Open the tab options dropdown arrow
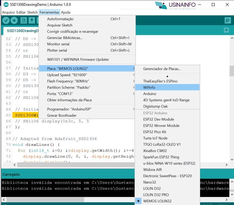Viewport: 234px width, 205px height. pyautogui.click(x=226, y=30)
